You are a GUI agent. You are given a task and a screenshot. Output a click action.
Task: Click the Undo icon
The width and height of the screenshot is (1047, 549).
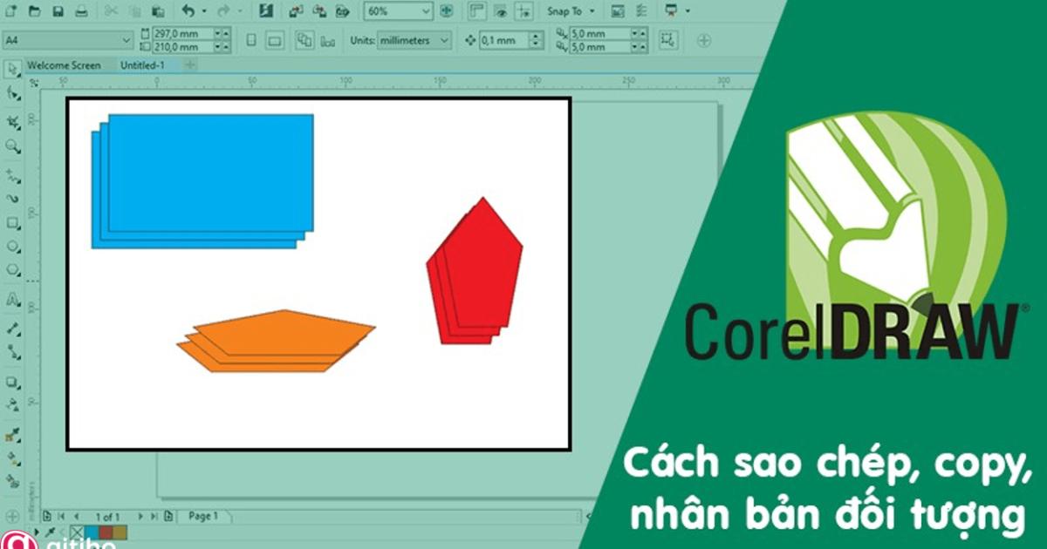click(188, 11)
